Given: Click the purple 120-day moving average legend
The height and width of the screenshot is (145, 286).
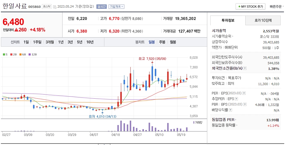Looking at the screenshot, I should click(x=33, y=54).
